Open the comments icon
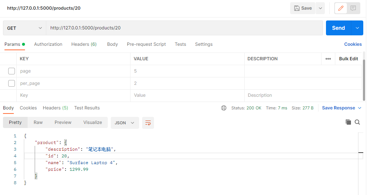The width and height of the screenshot is (367, 195). tap(353, 8)
